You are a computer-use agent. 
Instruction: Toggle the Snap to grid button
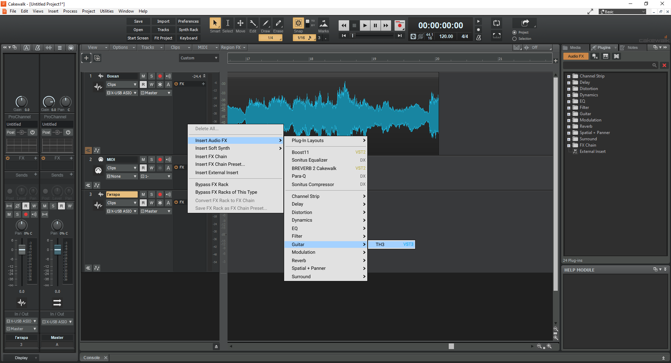(x=298, y=23)
